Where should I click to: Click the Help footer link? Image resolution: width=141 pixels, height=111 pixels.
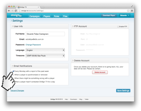click(66, 99)
